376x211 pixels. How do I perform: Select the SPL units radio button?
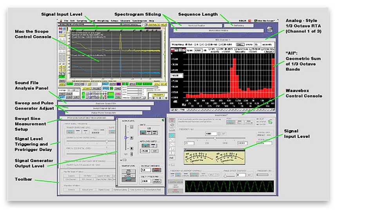pos(210,49)
